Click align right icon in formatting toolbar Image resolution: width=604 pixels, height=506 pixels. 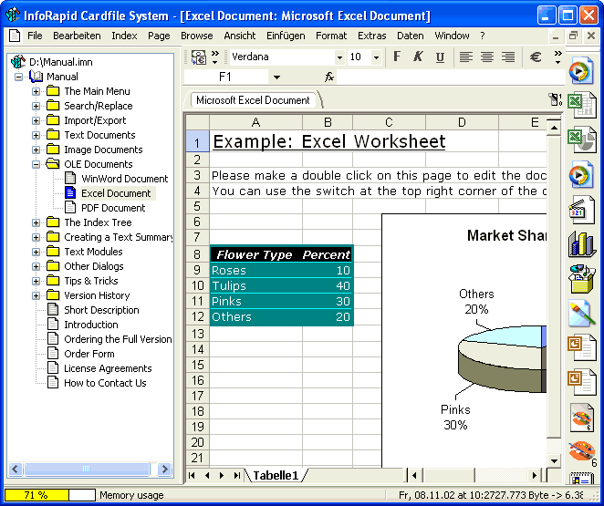pyautogui.click(x=508, y=57)
